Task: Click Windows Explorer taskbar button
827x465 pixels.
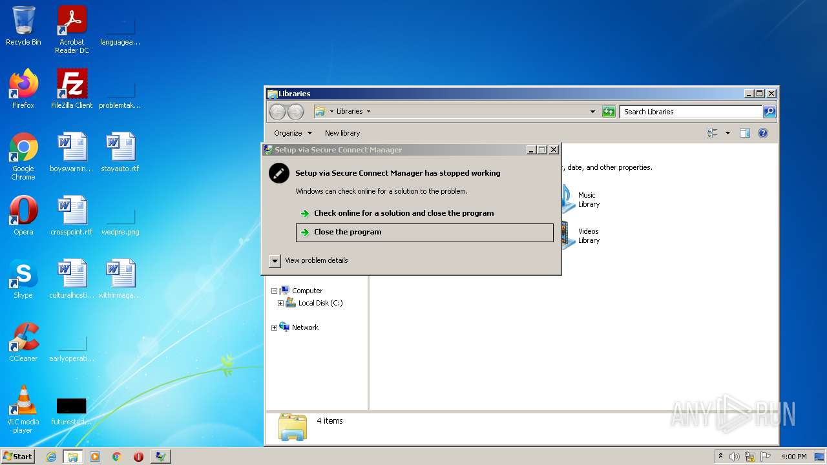Action: 73,457
